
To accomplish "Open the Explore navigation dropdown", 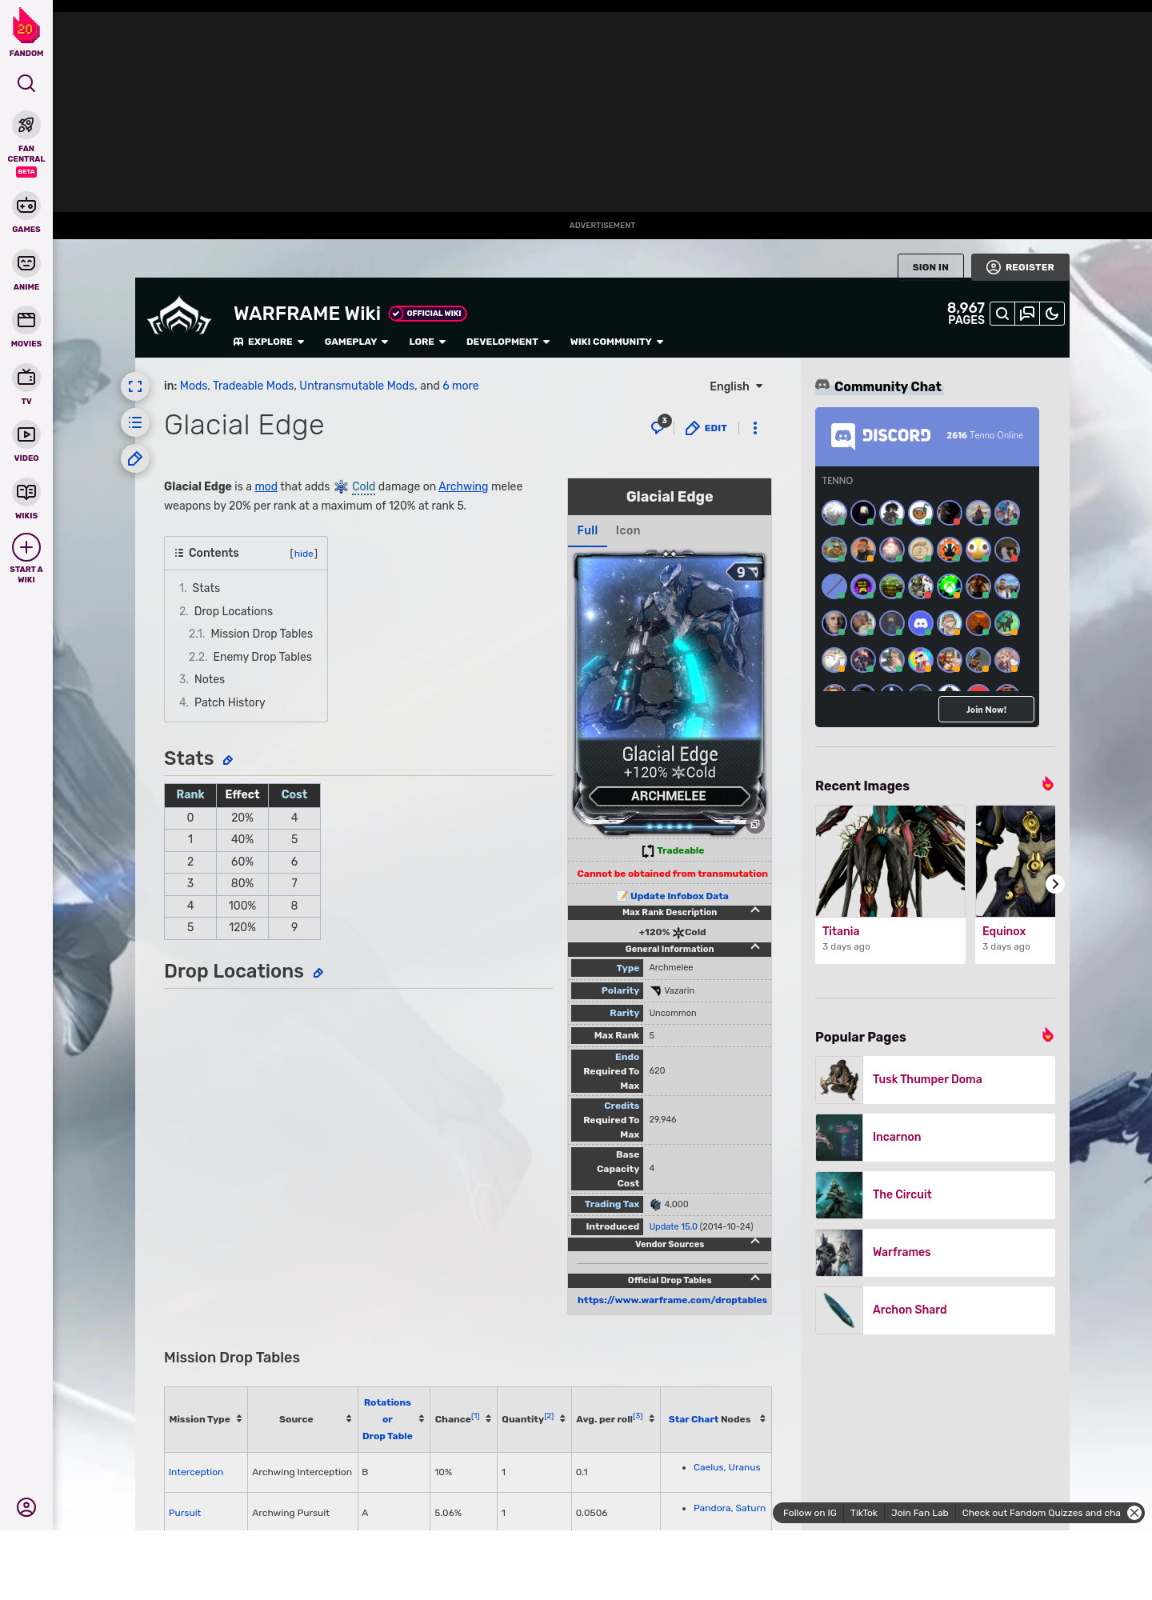I will (x=269, y=342).
